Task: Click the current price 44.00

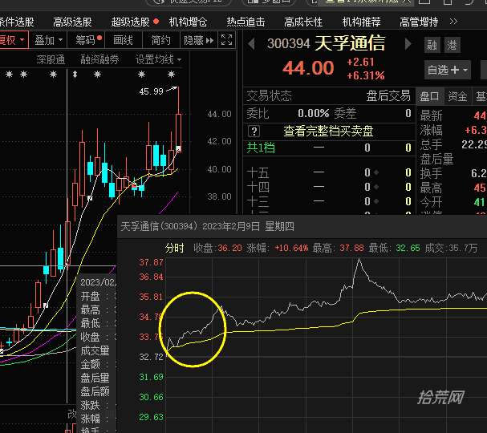Action: pyautogui.click(x=308, y=68)
